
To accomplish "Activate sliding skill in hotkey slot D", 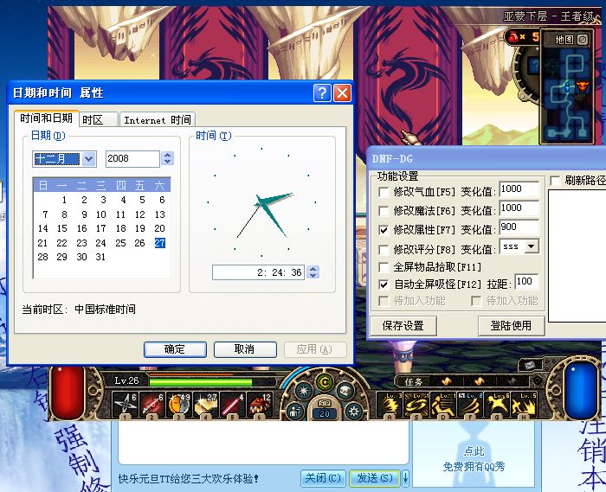I will [x=443, y=405].
